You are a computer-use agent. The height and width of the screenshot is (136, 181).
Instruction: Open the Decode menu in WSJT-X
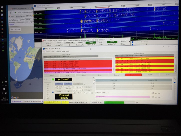(x=58, y=51)
